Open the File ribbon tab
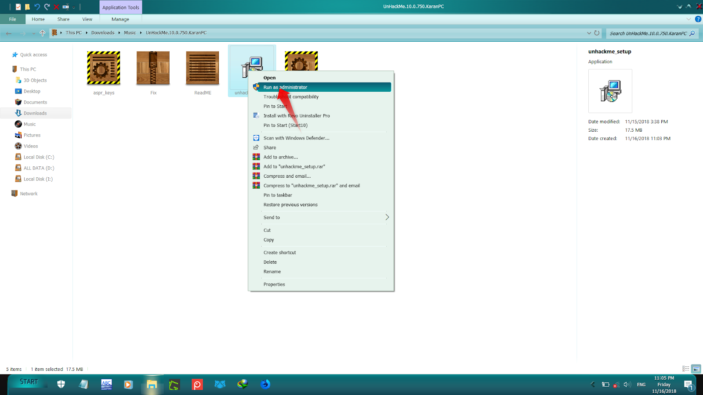Screen dimensions: 703x395 (x=13, y=19)
